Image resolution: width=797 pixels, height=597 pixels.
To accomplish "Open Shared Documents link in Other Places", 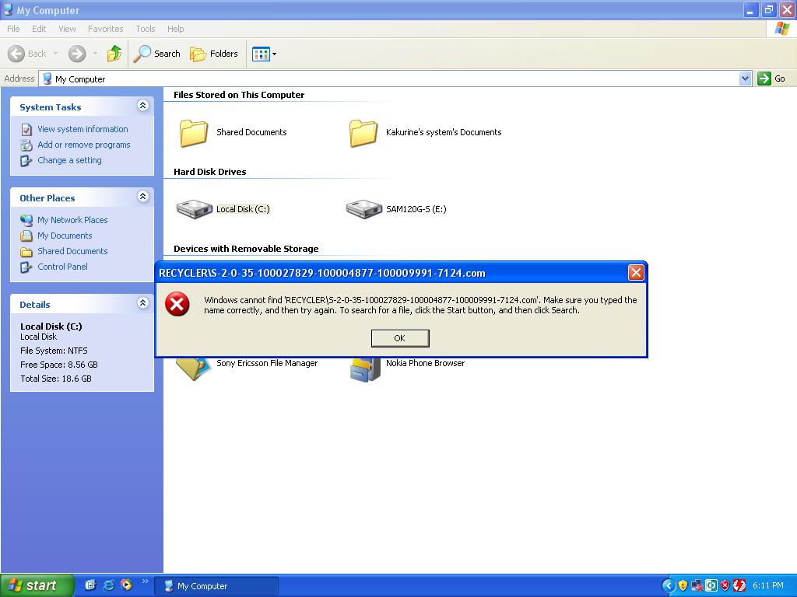I will pyautogui.click(x=72, y=251).
